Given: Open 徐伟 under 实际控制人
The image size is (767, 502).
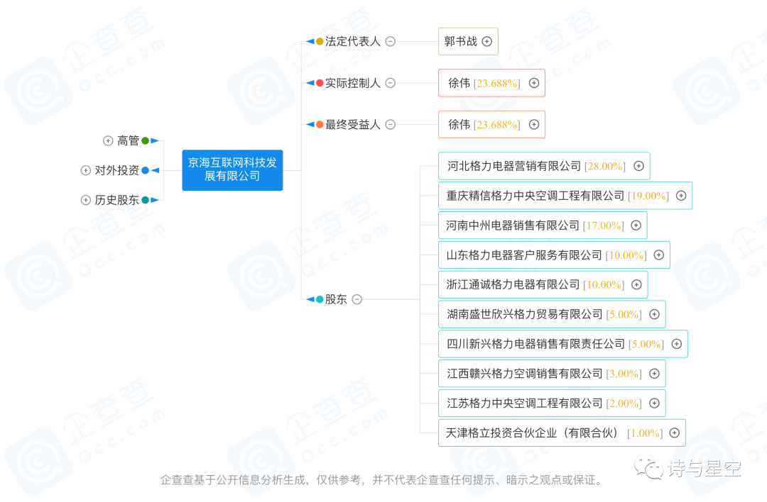Looking at the screenshot, I should [x=491, y=83].
